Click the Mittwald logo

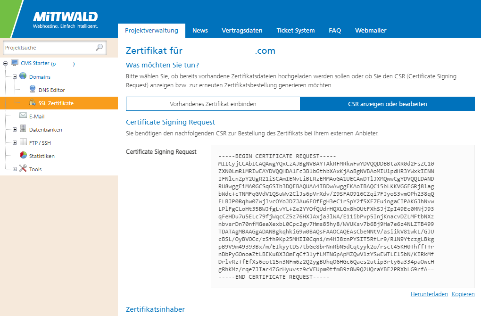pos(66,20)
